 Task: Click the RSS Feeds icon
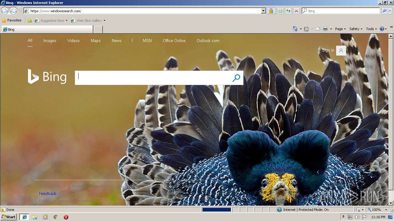click(306, 29)
